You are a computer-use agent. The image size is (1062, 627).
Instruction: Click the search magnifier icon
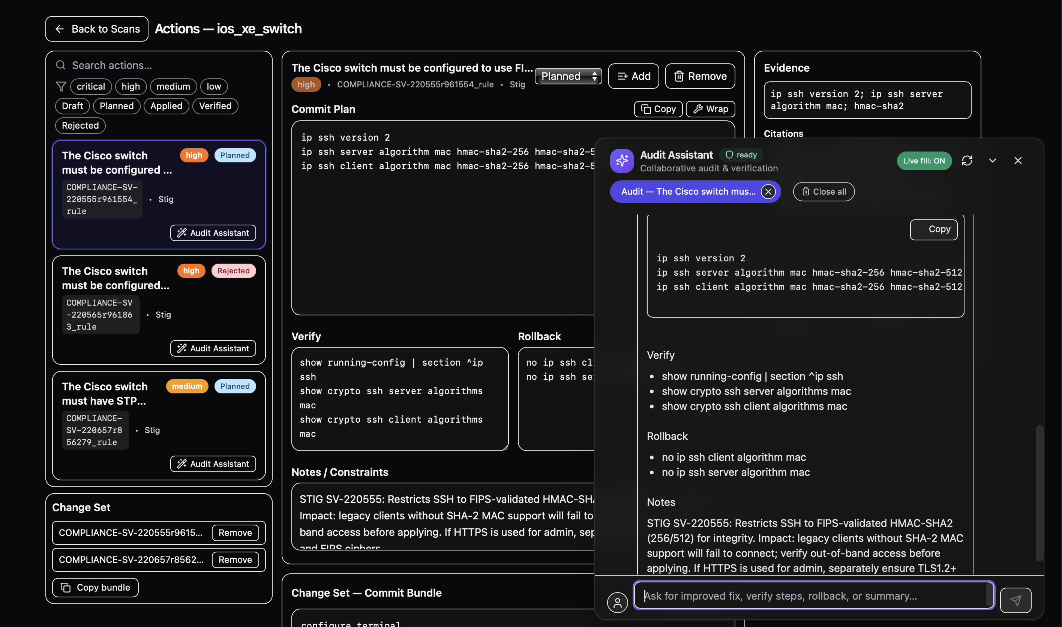pos(61,65)
